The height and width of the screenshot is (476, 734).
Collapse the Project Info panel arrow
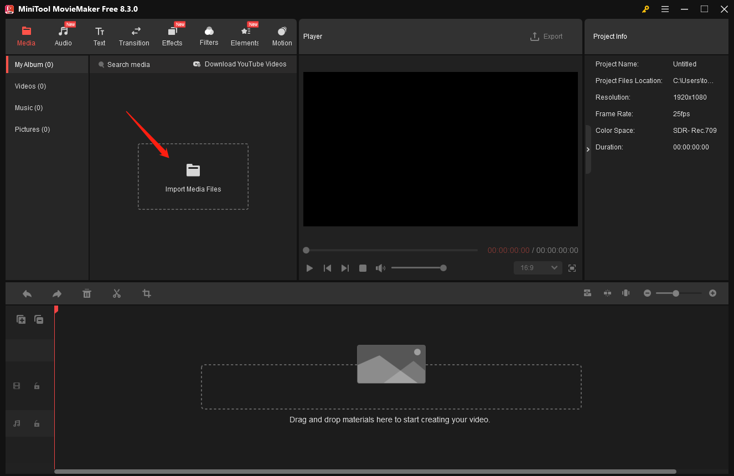[x=588, y=149]
